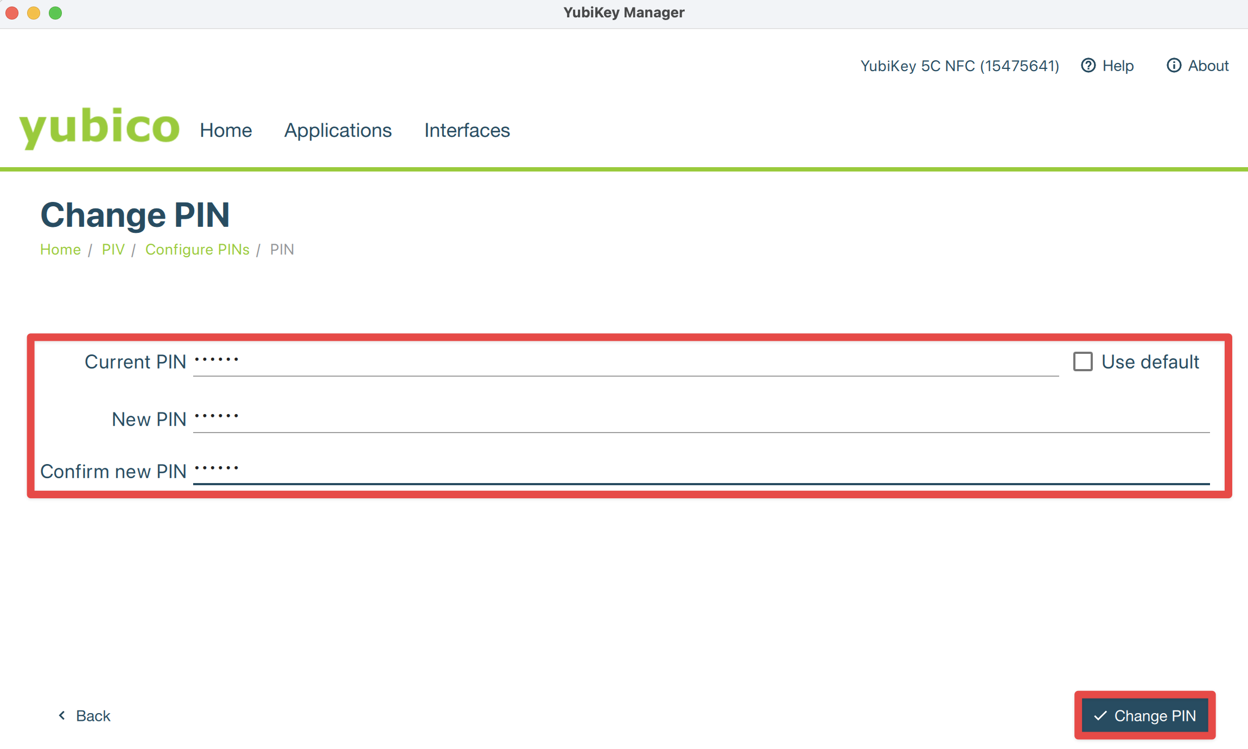Open the Home menu

(226, 130)
